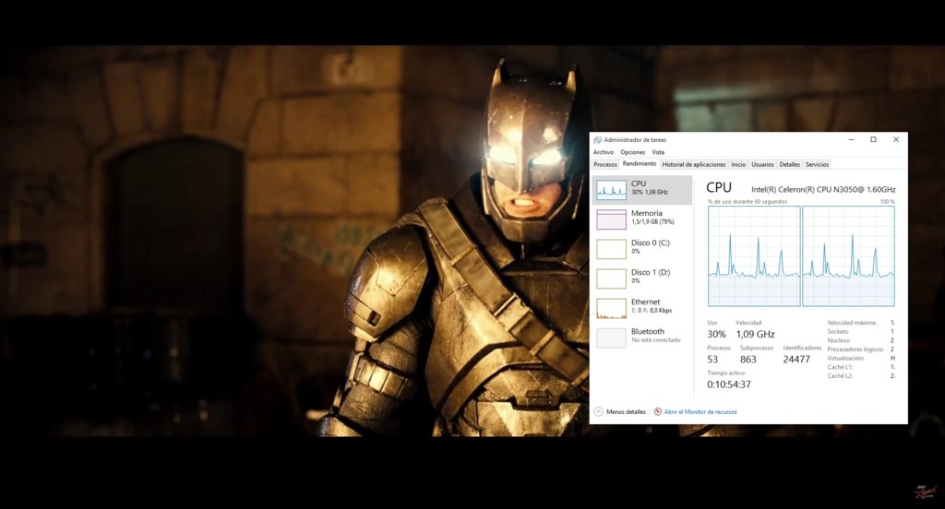Image resolution: width=945 pixels, height=509 pixels.
Task: Click the Disco 0 mini graph thumbnail
Action: pyautogui.click(x=611, y=249)
